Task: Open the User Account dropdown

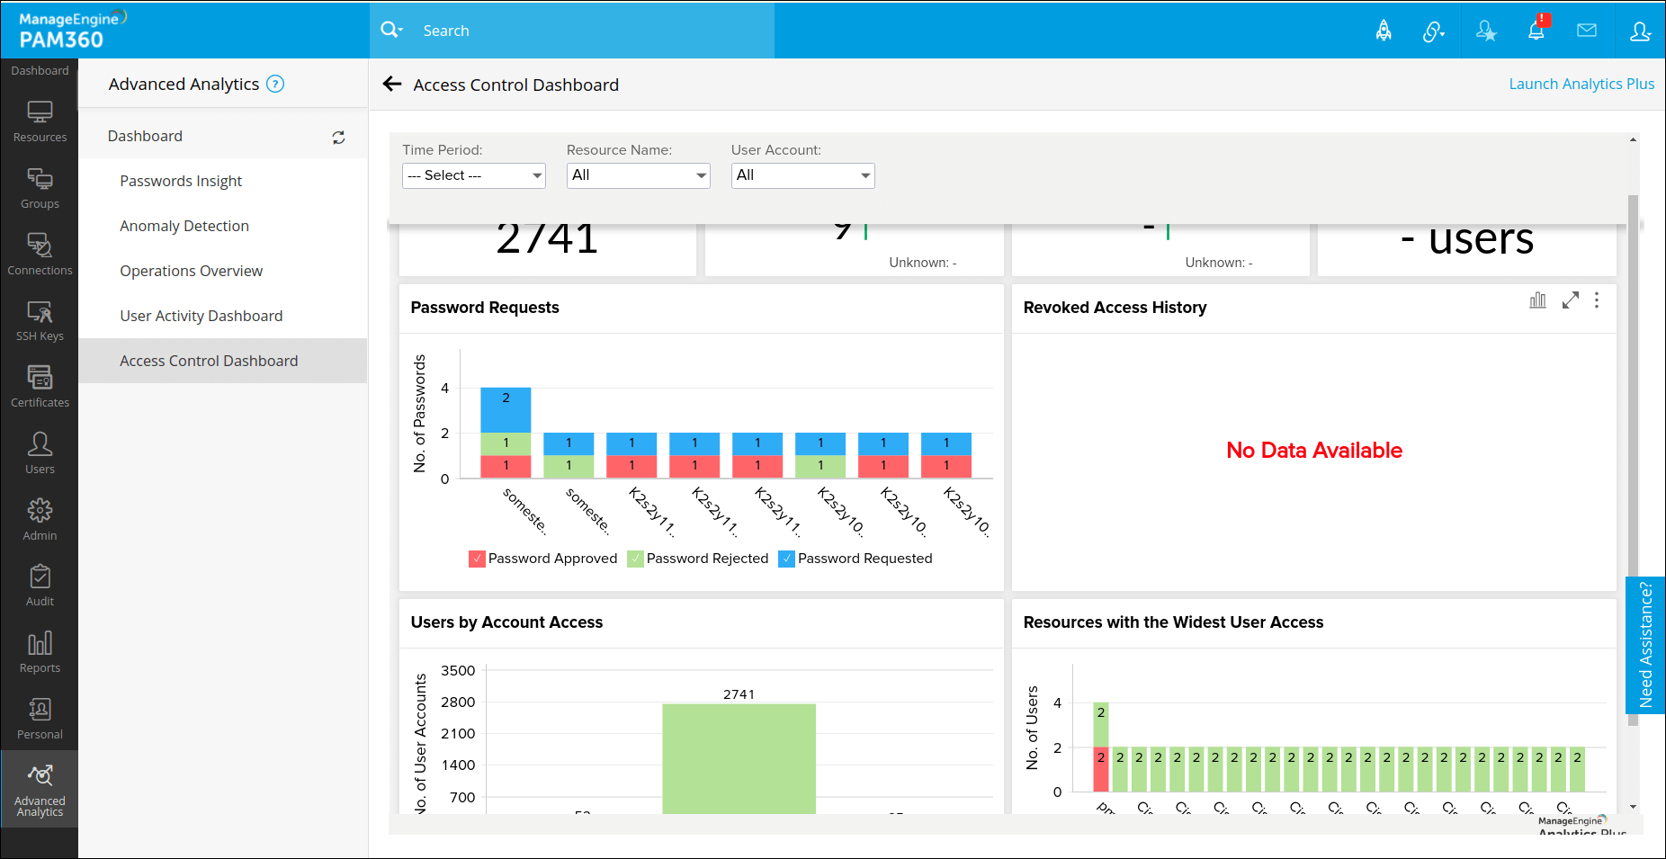Action: coord(802,175)
